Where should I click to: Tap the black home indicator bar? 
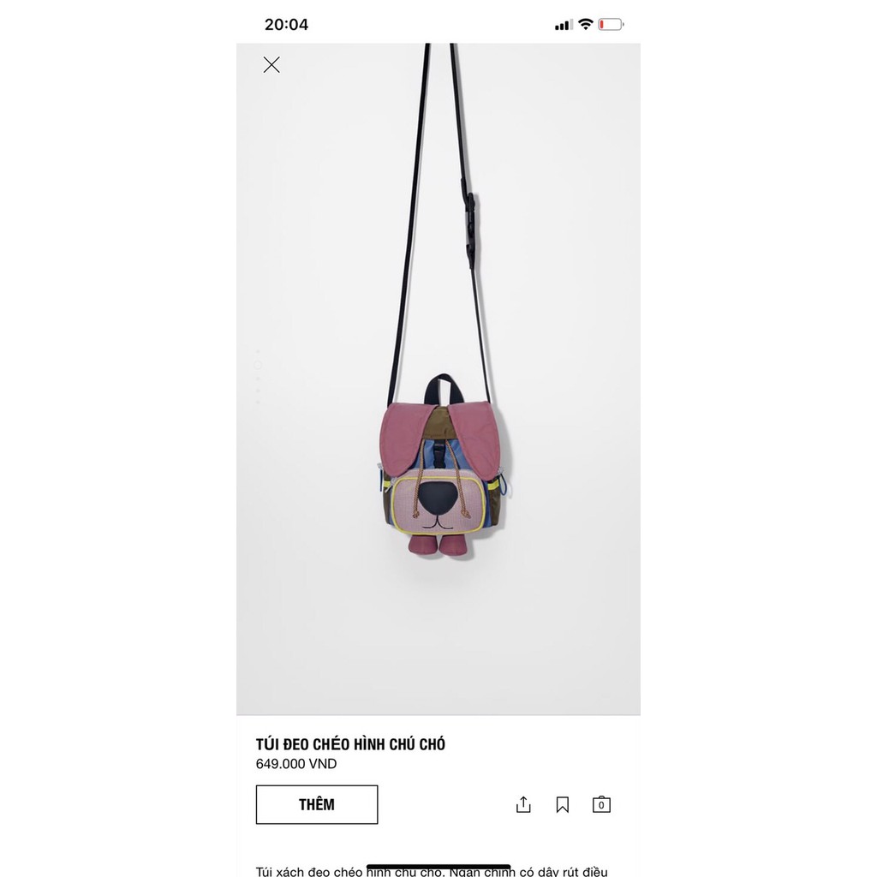click(x=438, y=867)
